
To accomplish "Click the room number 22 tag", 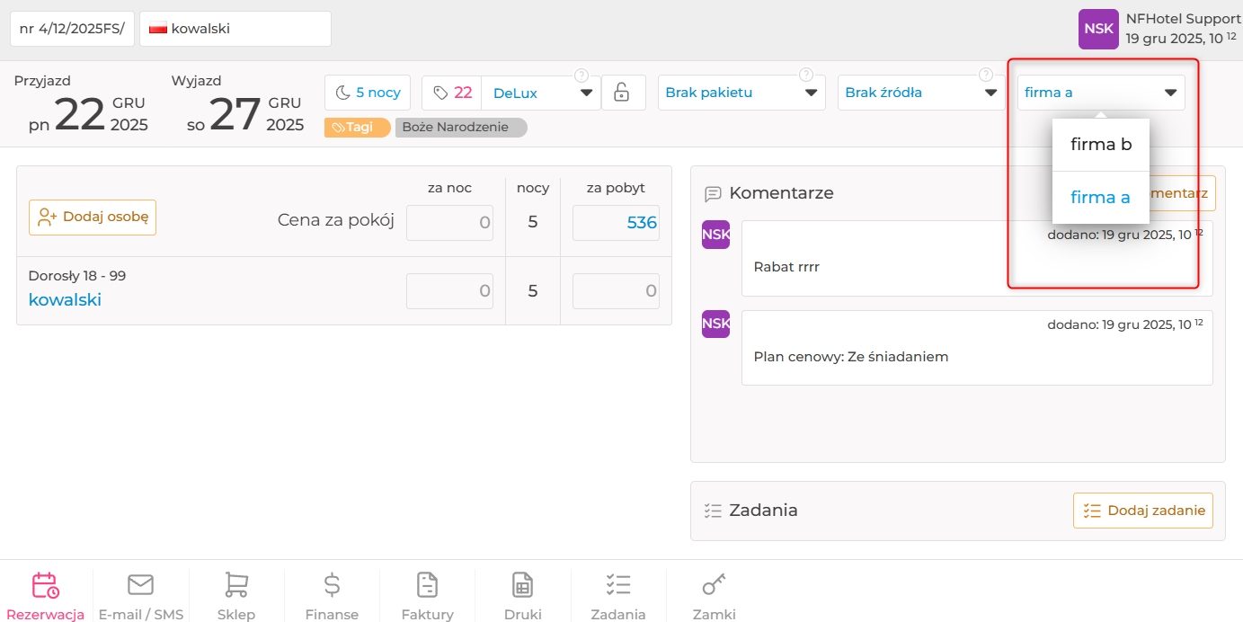I will [452, 93].
